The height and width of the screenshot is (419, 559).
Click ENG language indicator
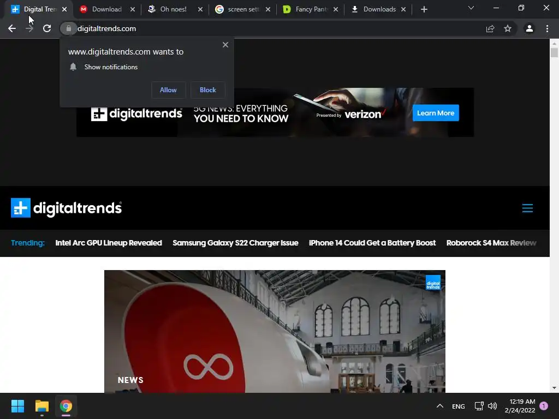tap(459, 406)
